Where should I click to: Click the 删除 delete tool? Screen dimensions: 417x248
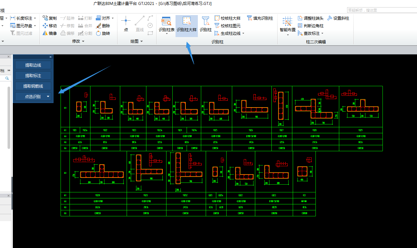tap(103, 26)
